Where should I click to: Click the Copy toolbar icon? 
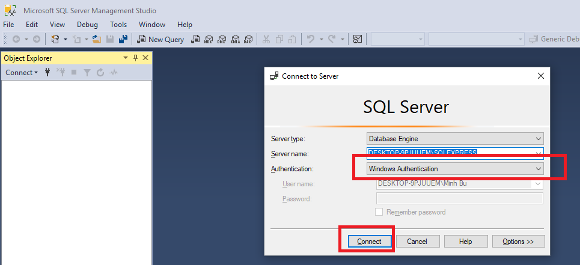[x=279, y=39]
